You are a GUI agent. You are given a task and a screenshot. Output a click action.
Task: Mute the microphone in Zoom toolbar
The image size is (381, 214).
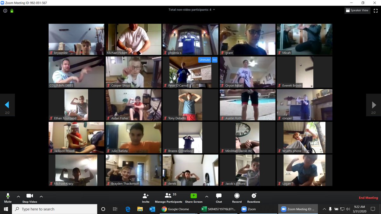click(x=8, y=198)
